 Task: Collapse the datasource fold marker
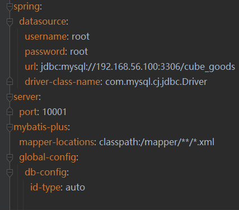tap(10, 22)
